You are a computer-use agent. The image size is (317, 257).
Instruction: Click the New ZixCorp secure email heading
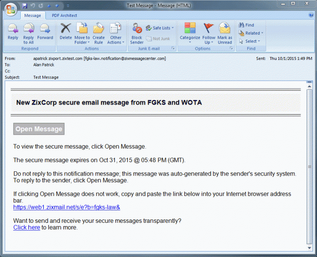coord(109,103)
